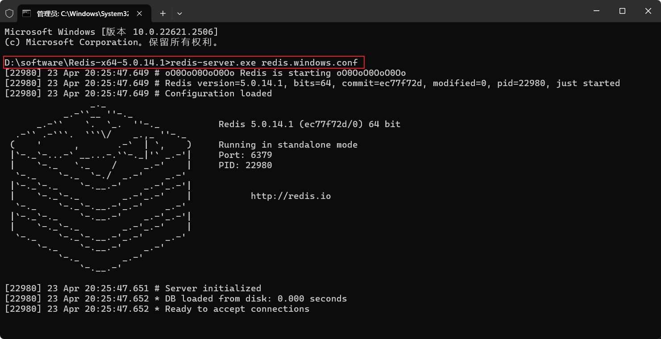This screenshot has width=661, height=339.
Task: Click the DB loaded from disk line
Action: click(x=174, y=298)
